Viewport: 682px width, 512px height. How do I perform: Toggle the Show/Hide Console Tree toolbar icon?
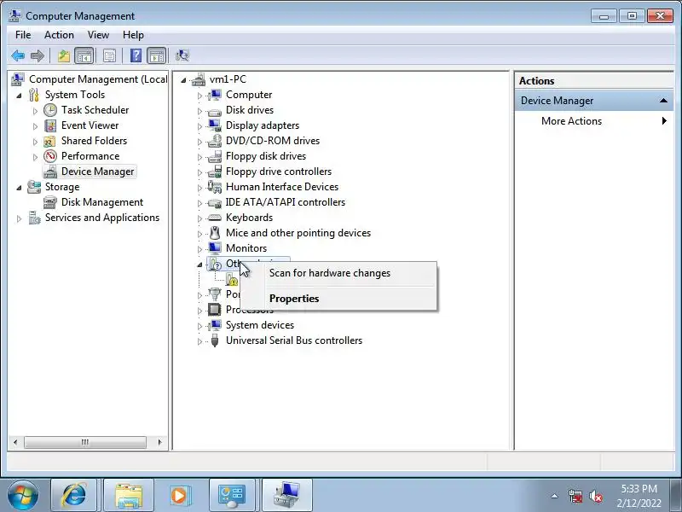84,55
